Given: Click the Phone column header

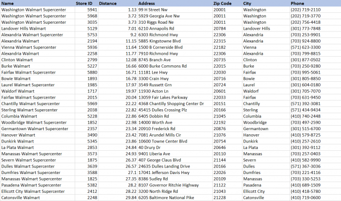Looking at the screenshot, I should point(297,3).
